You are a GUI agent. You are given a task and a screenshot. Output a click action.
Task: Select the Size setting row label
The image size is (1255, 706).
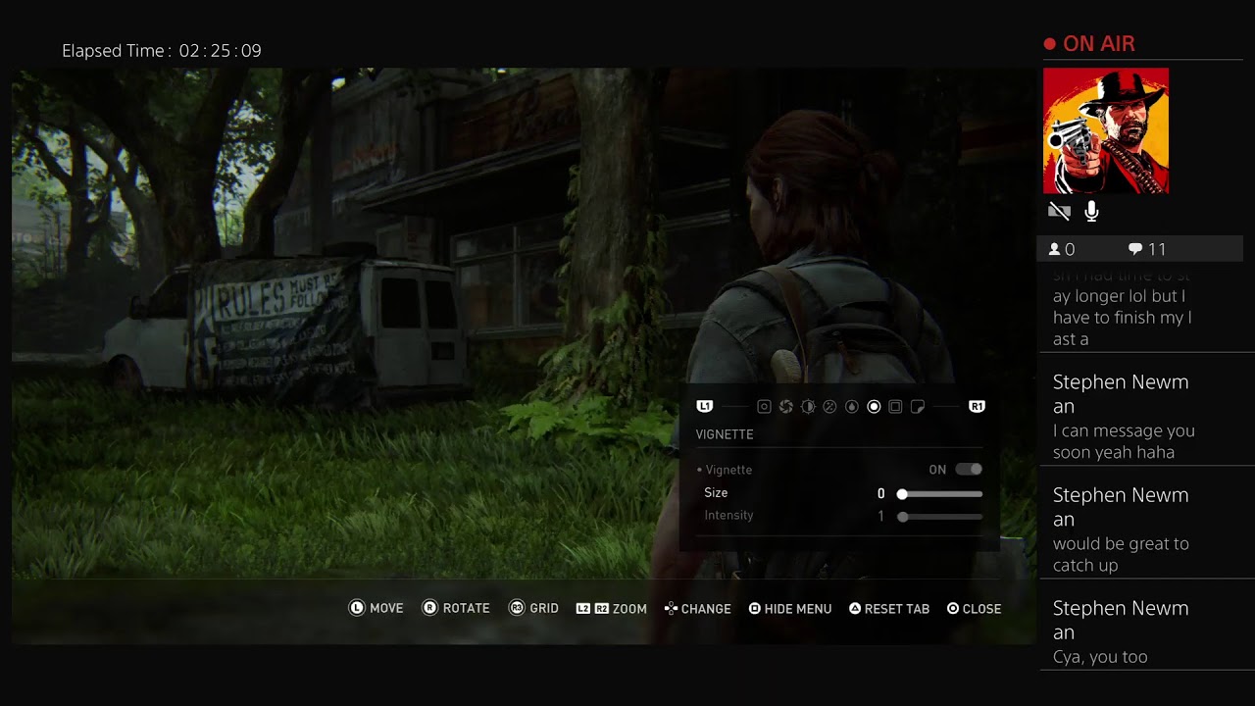coord(716,493)
